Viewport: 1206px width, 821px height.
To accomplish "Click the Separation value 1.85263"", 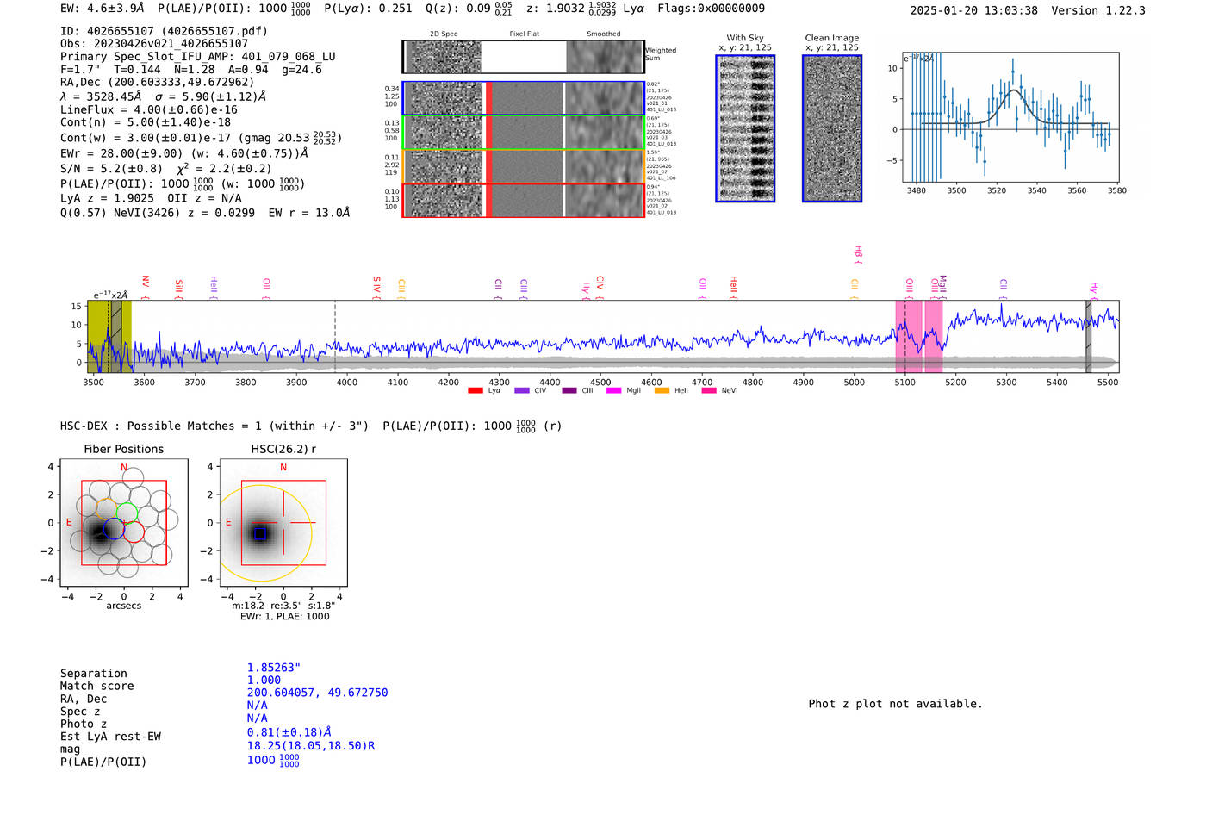I will point(274,668).
